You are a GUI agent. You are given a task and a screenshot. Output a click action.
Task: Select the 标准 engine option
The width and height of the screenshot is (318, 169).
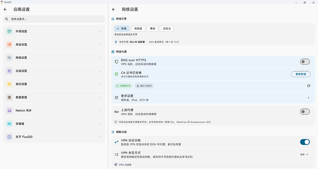point(122,28)
